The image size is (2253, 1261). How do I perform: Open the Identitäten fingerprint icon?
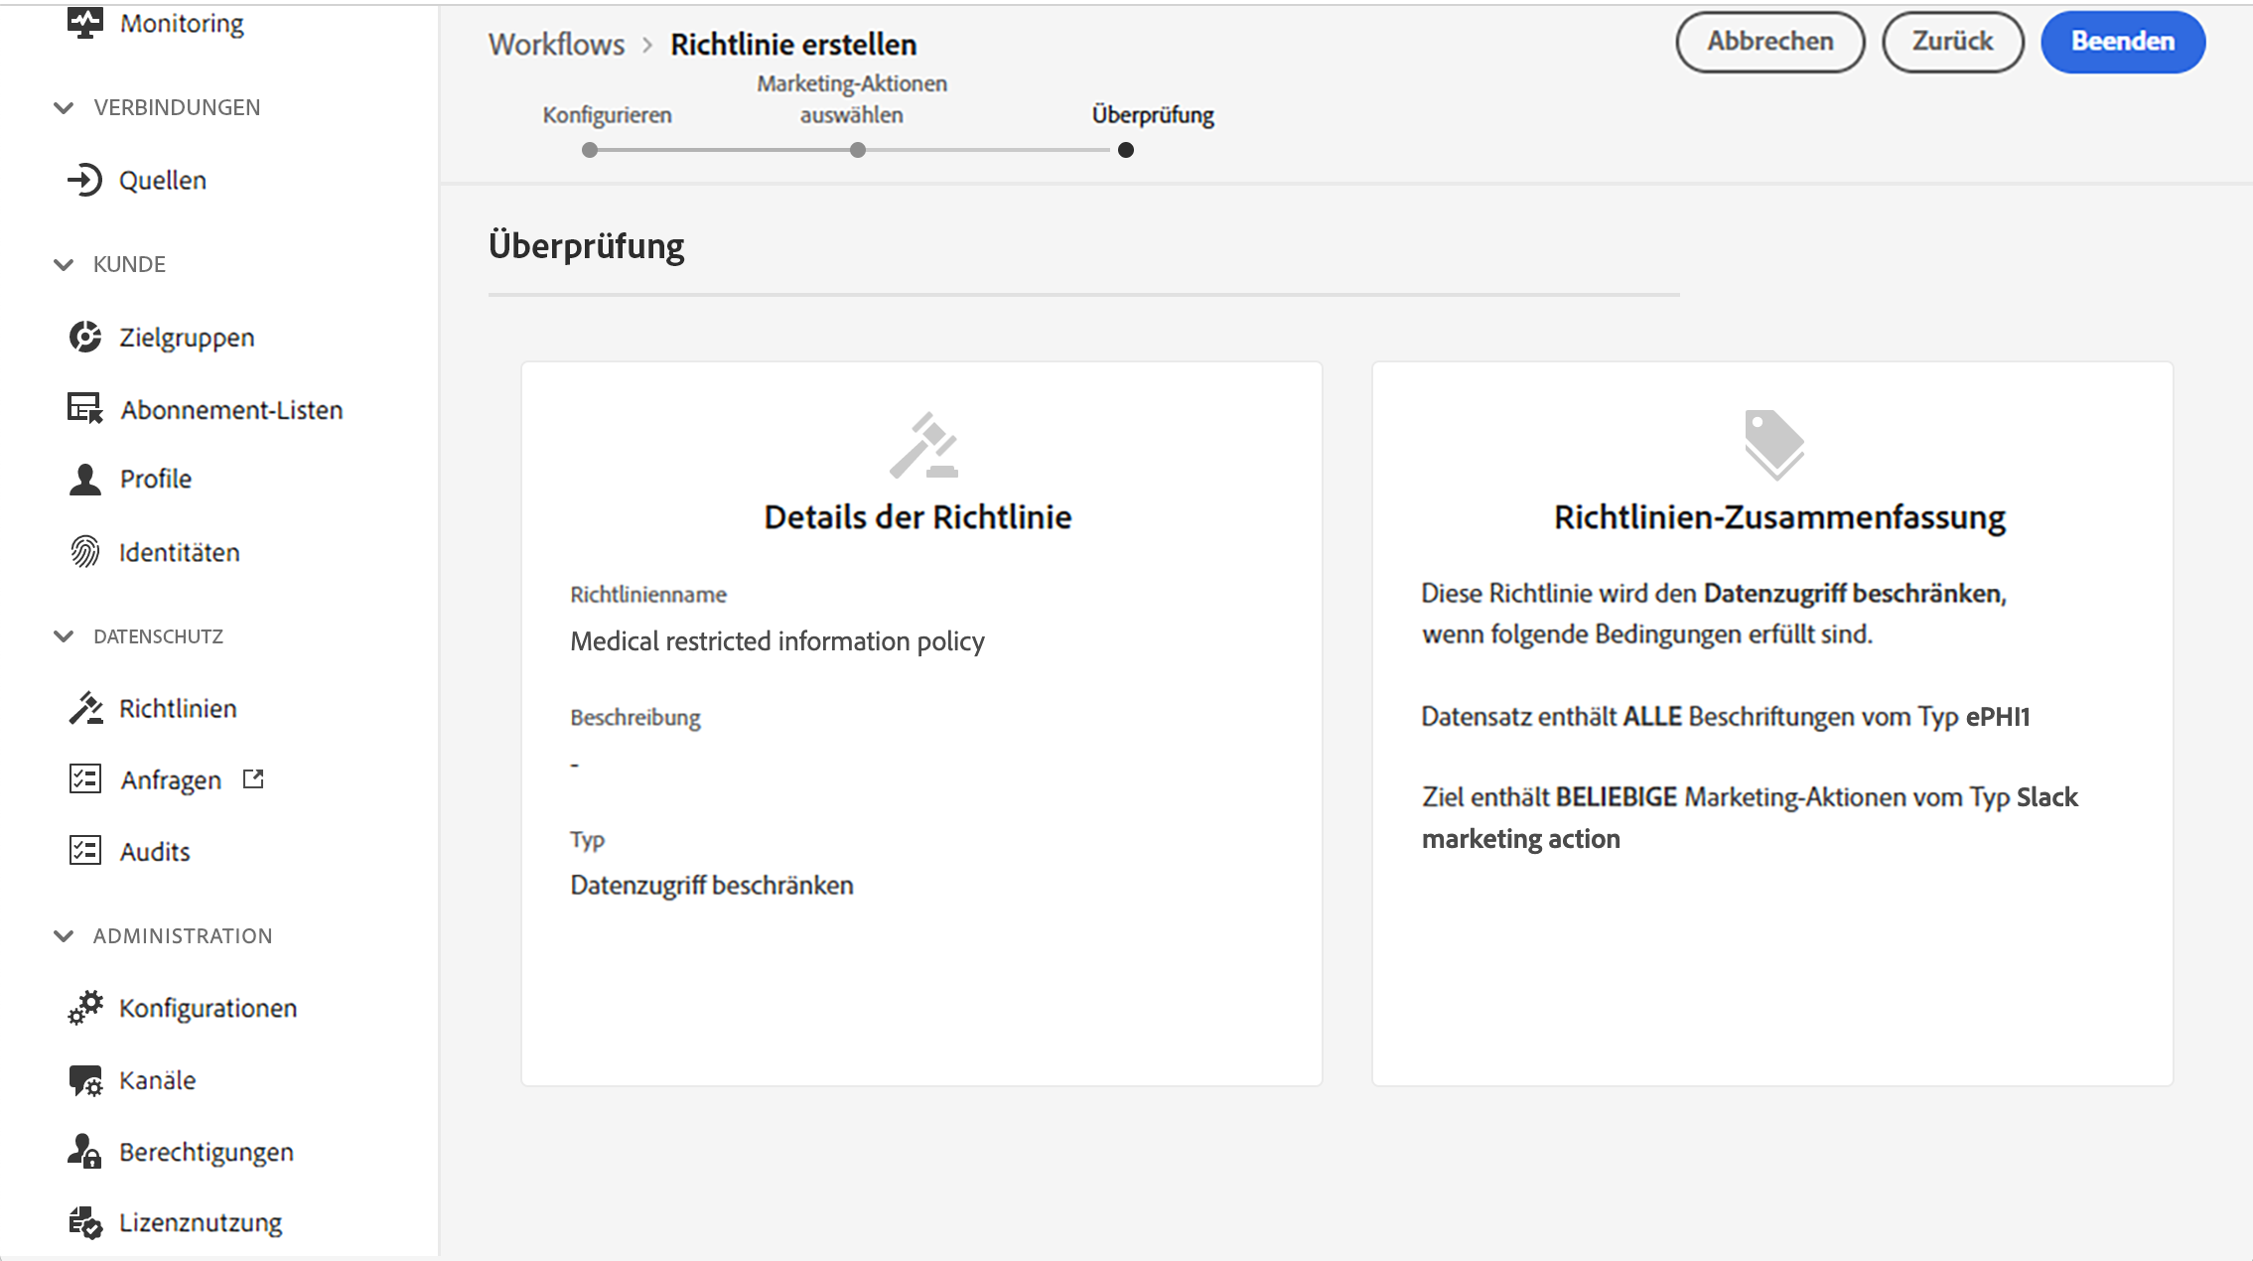pos(84,551)
